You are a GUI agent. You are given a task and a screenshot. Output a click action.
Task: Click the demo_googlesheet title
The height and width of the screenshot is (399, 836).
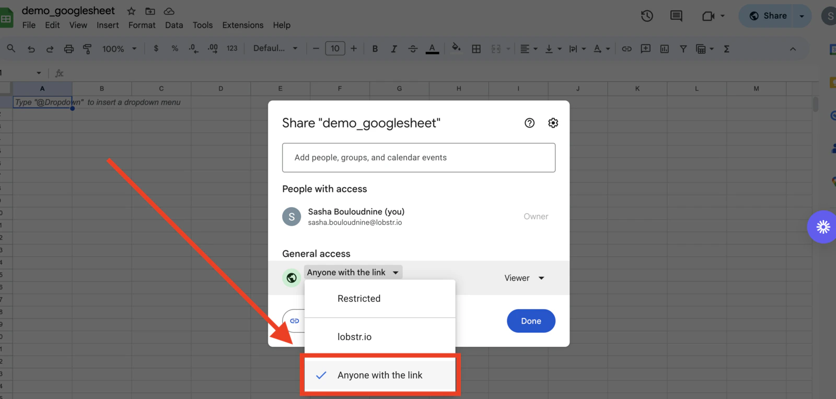click(68, 11)
